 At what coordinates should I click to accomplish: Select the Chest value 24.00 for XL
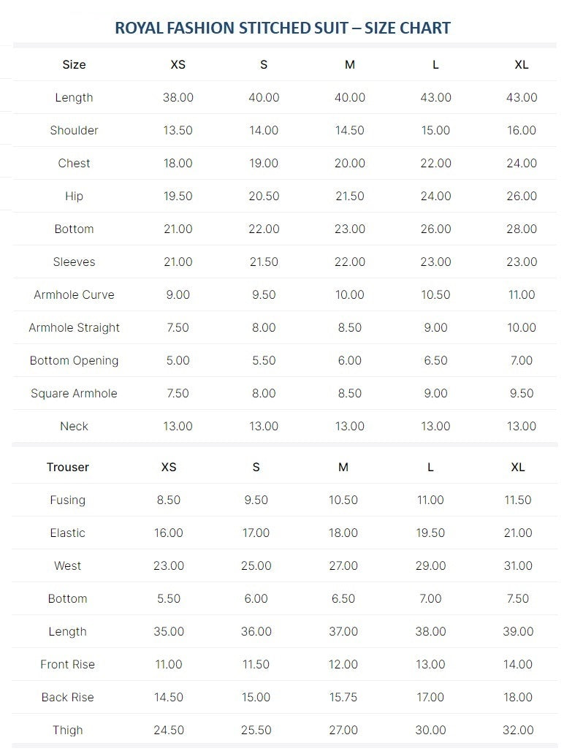click(522, 164)
